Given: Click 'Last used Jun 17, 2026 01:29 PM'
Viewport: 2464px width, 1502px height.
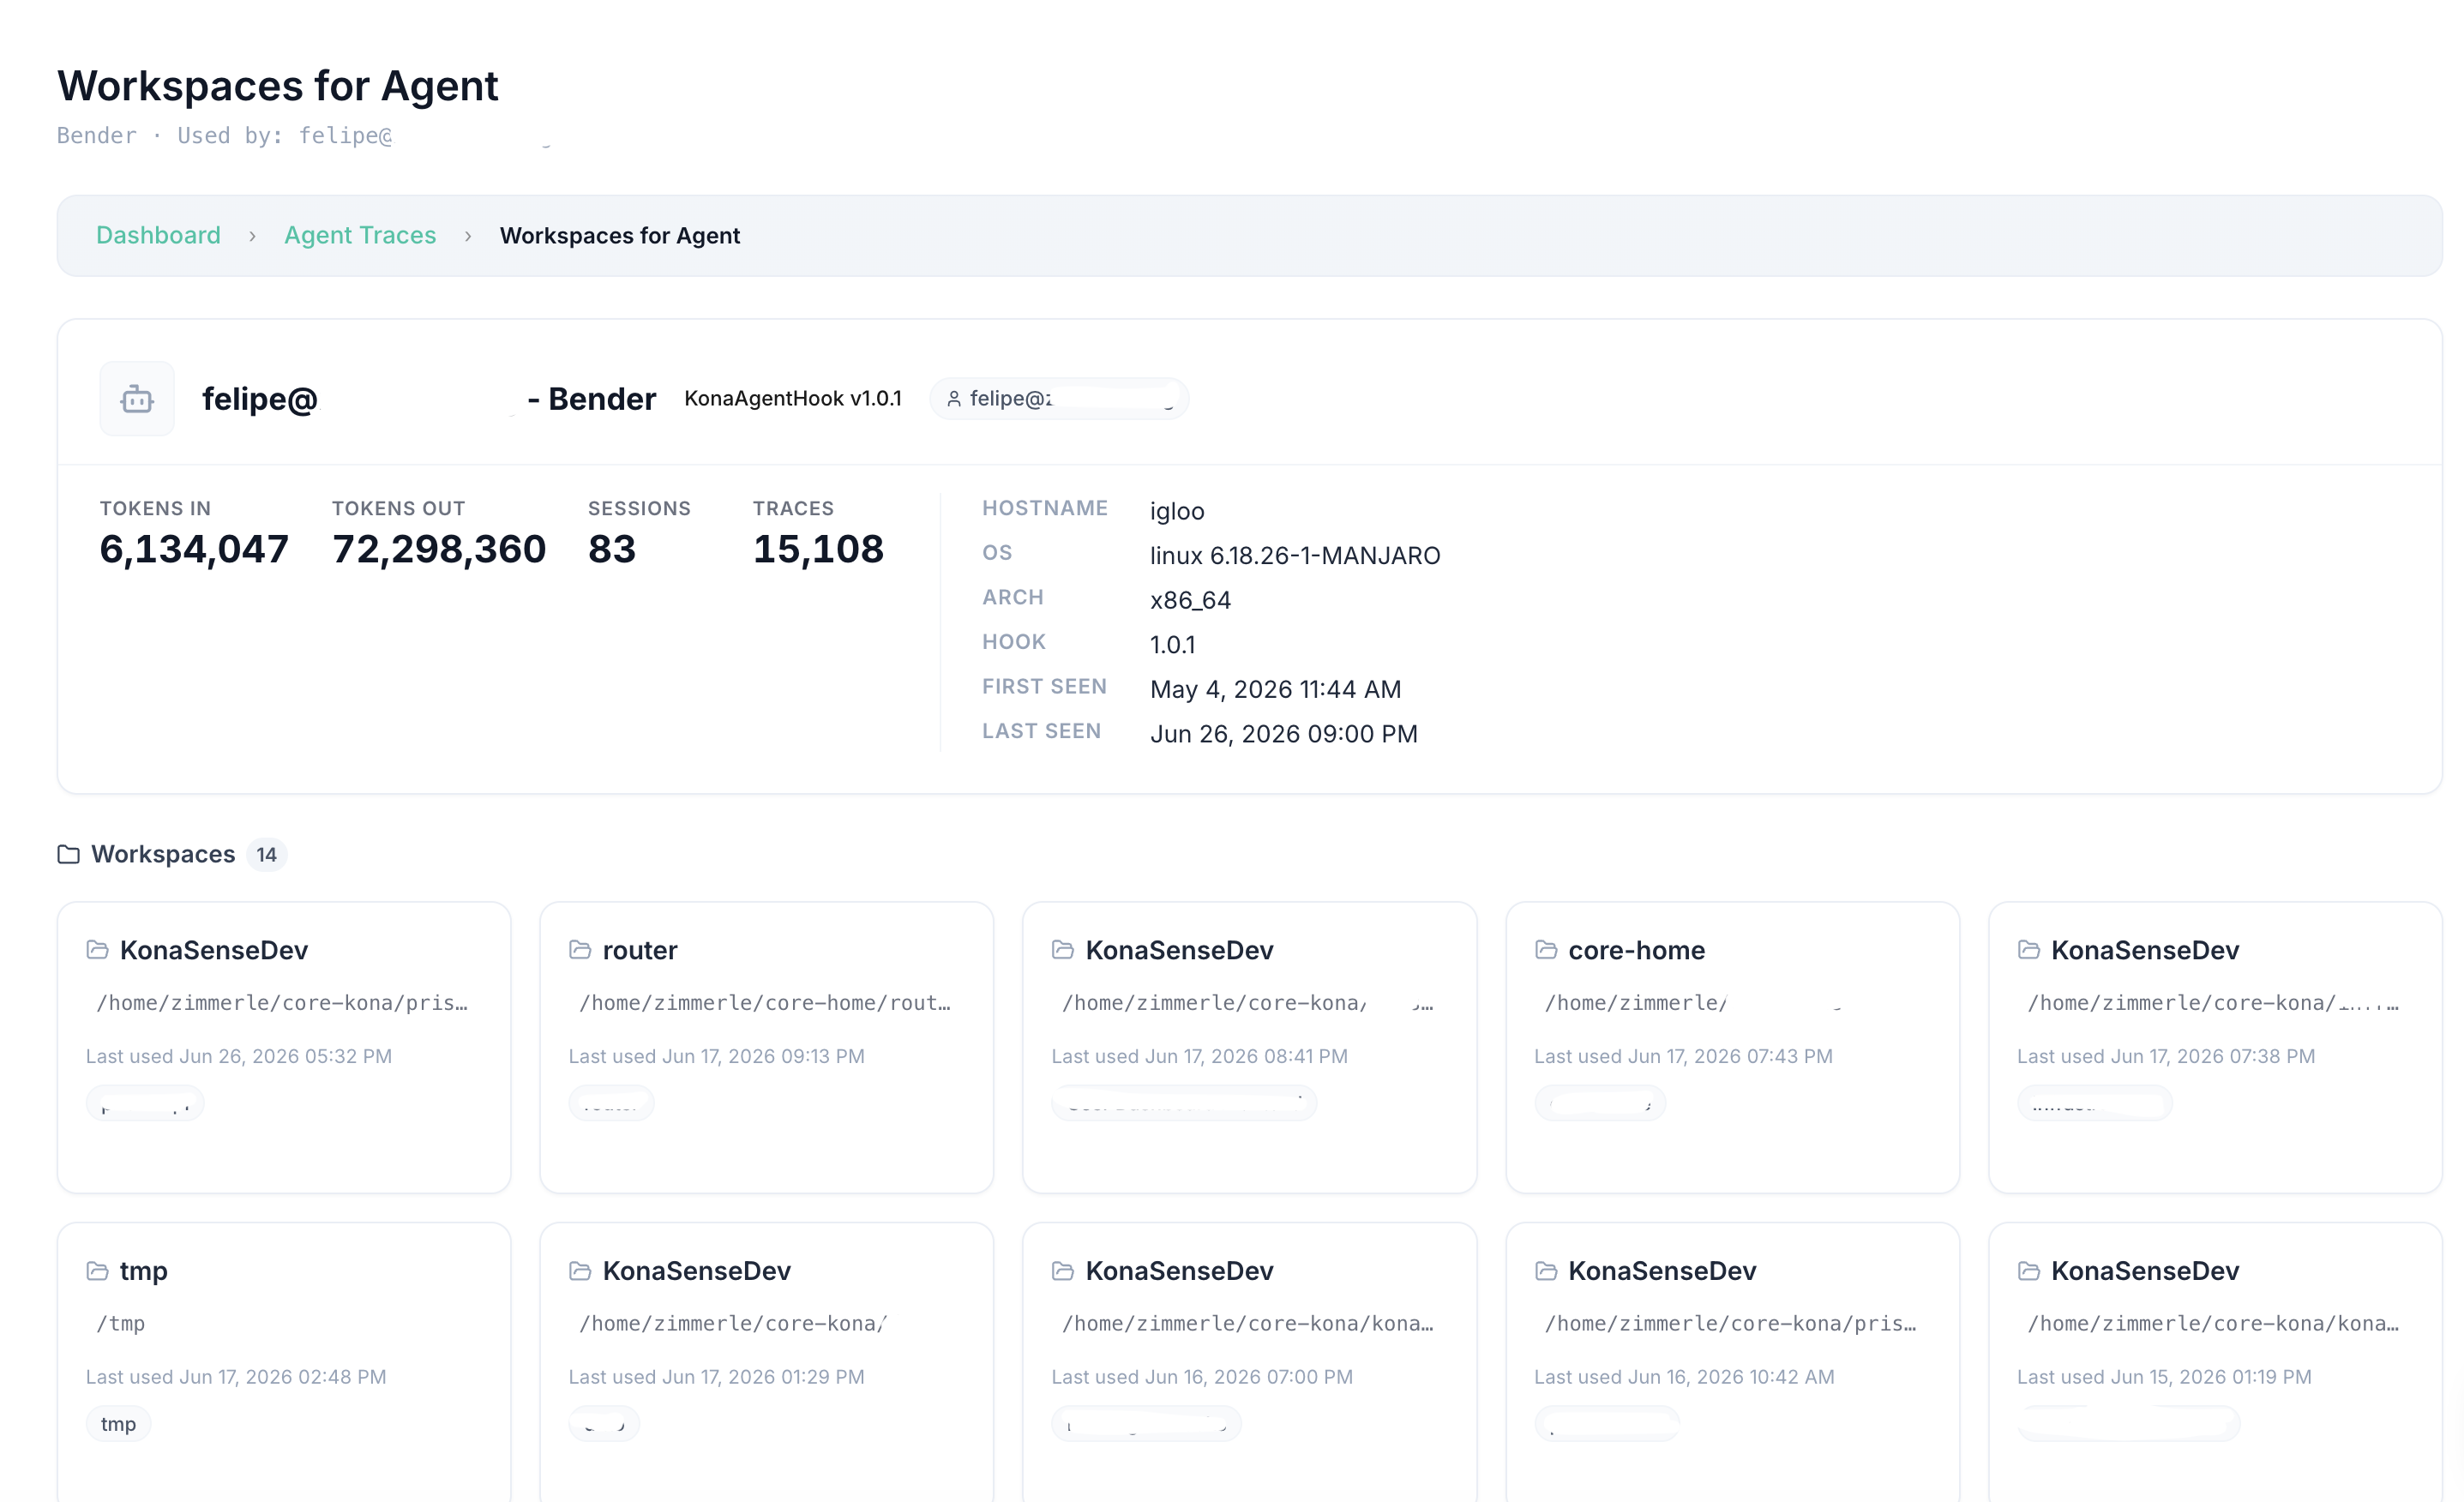Looking at the screenshot, I should pos(717,1377).
